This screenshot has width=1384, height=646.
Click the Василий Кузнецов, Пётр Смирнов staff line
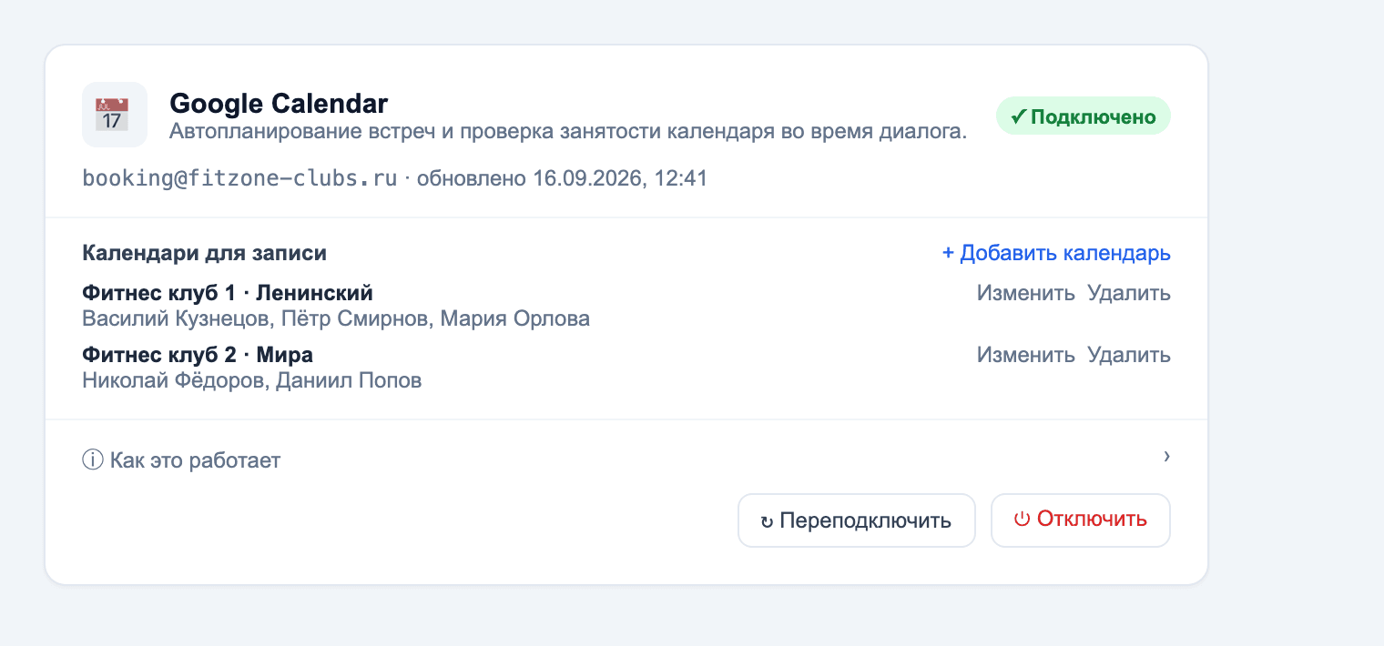click(x=336, y=318)
